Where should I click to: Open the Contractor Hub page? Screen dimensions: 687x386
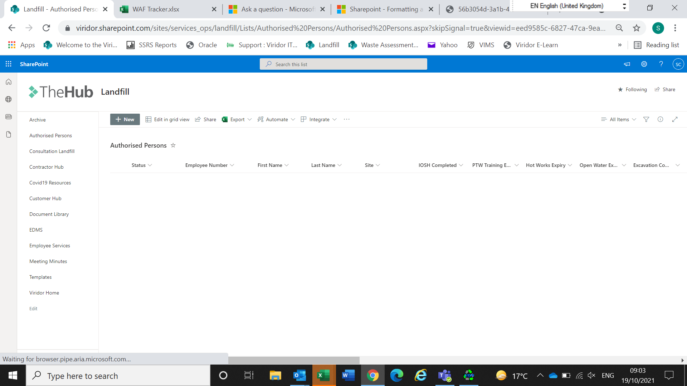47,167
